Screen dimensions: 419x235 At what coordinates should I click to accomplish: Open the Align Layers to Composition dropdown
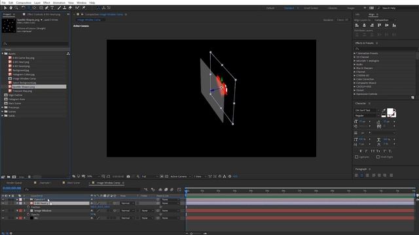(385, 20)
